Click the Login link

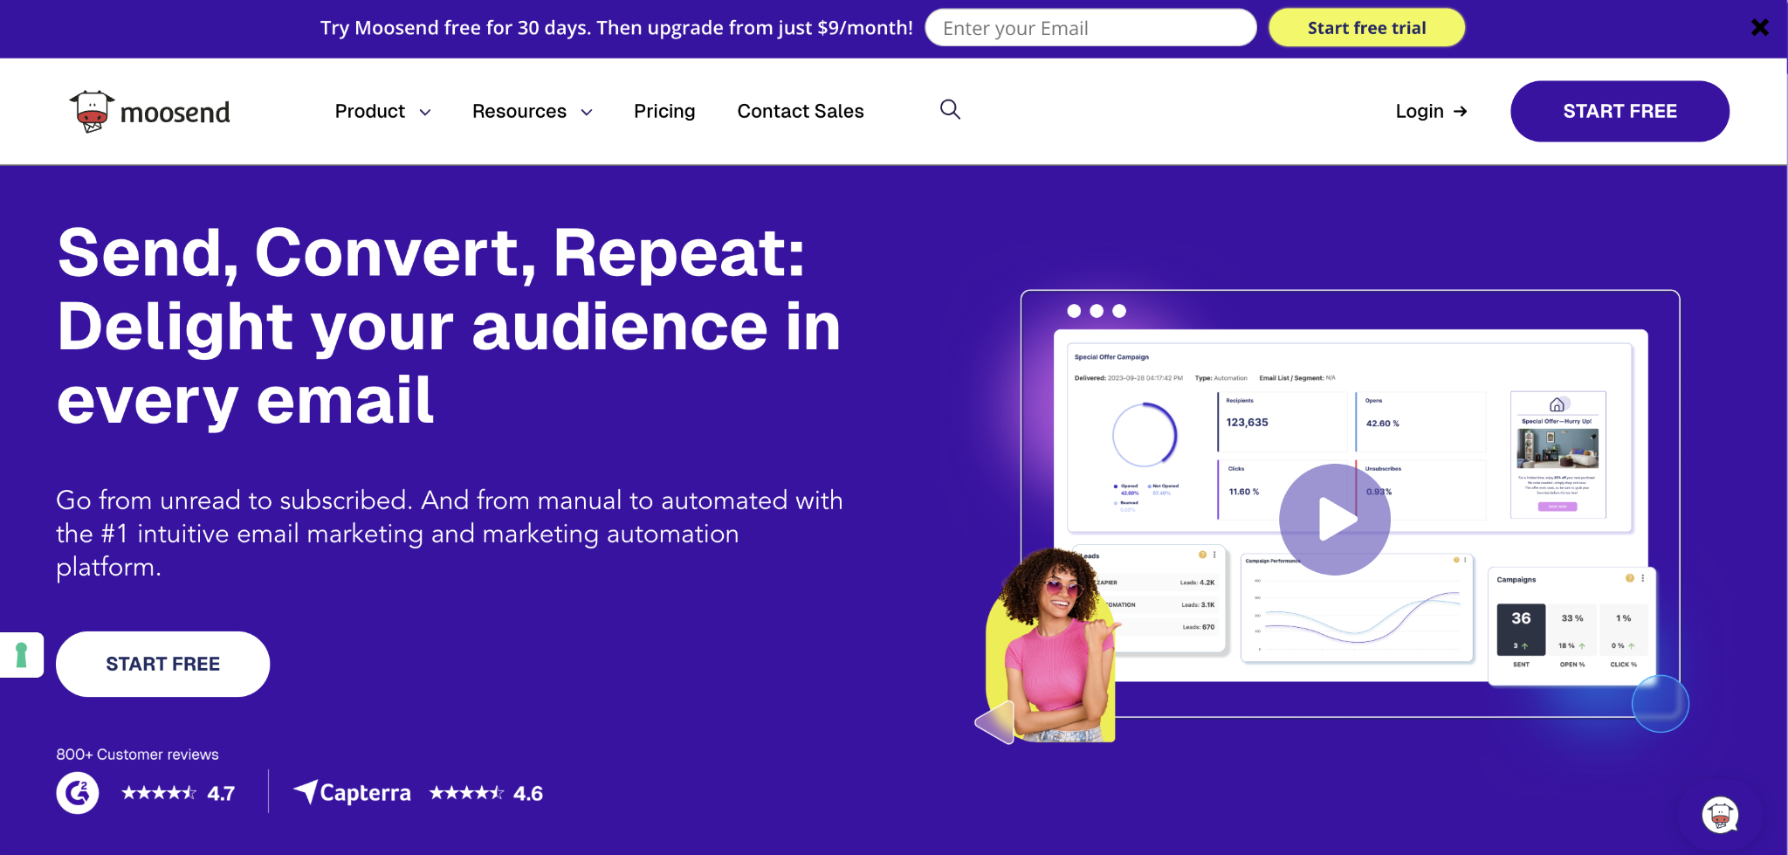point(1419,111)
